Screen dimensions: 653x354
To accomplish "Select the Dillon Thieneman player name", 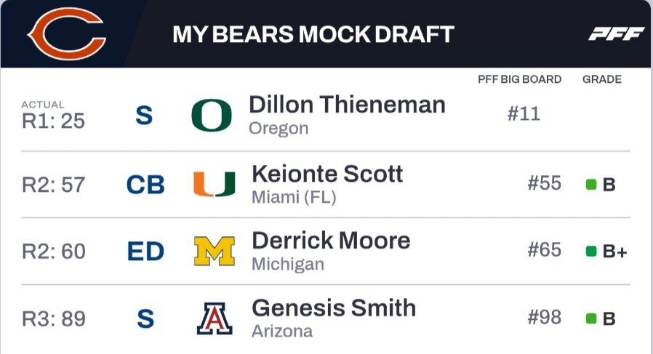I will 347,105.
